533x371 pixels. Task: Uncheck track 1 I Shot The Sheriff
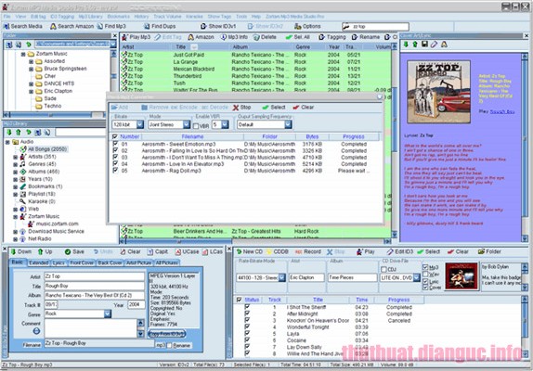point(247,307)
